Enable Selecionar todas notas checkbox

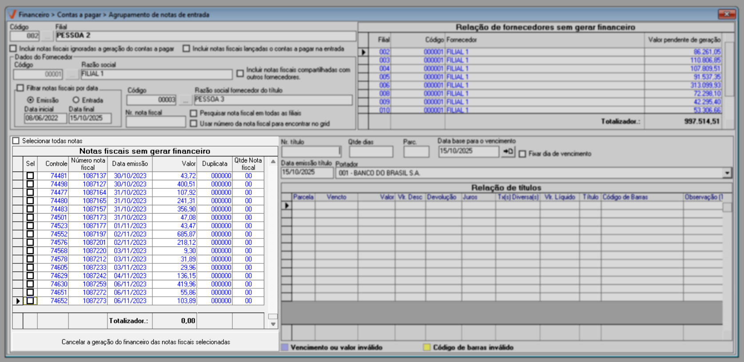coord(16,141)
